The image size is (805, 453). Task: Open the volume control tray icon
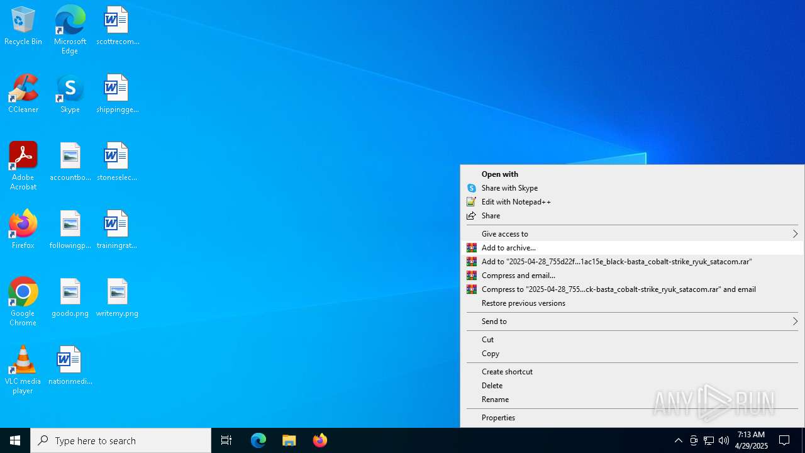click(724, 440)
